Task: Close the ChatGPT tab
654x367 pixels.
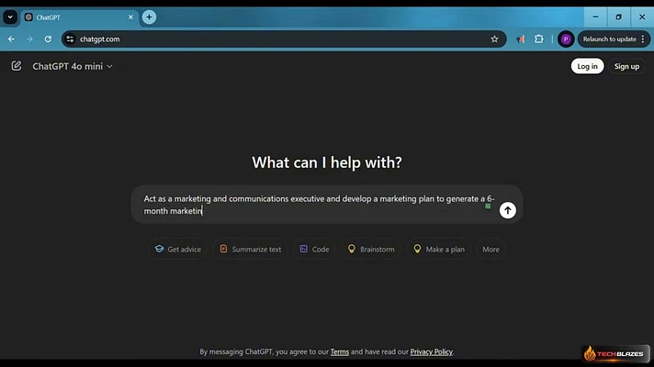Action: pyautogui.click(x=130, y=17)
